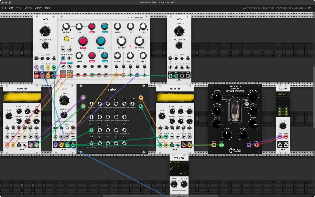Click the rnbo overdub input jack

tap(91, 117)
